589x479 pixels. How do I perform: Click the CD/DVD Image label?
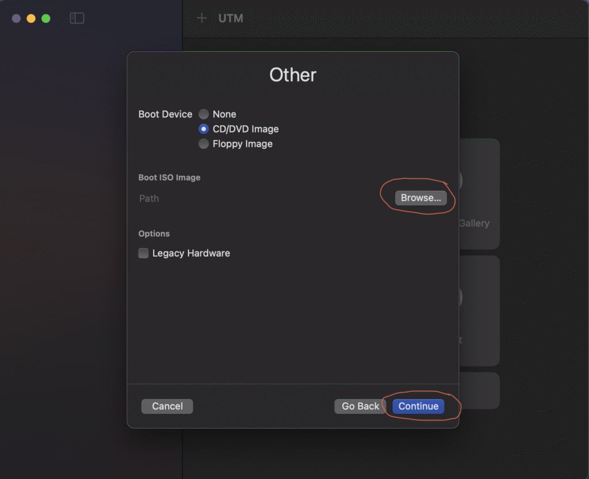click(x=246, y=129)
